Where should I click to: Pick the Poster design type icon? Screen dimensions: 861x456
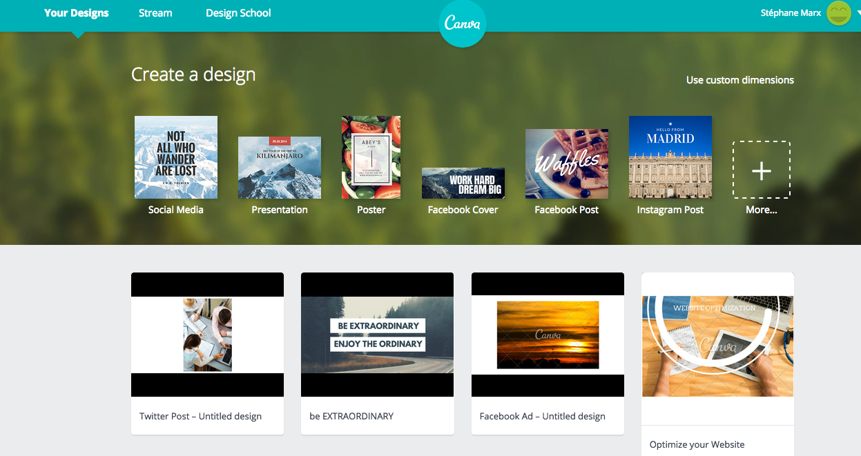pos(371,157)
